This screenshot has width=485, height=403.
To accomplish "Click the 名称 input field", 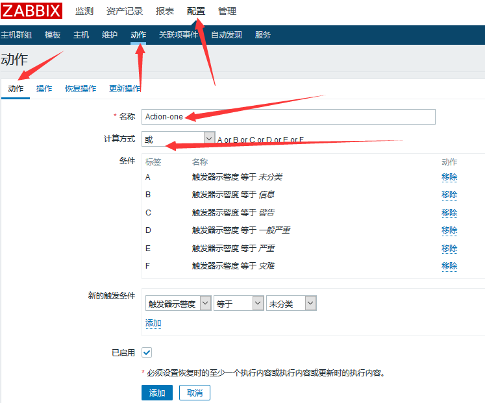I will (288, 116).
